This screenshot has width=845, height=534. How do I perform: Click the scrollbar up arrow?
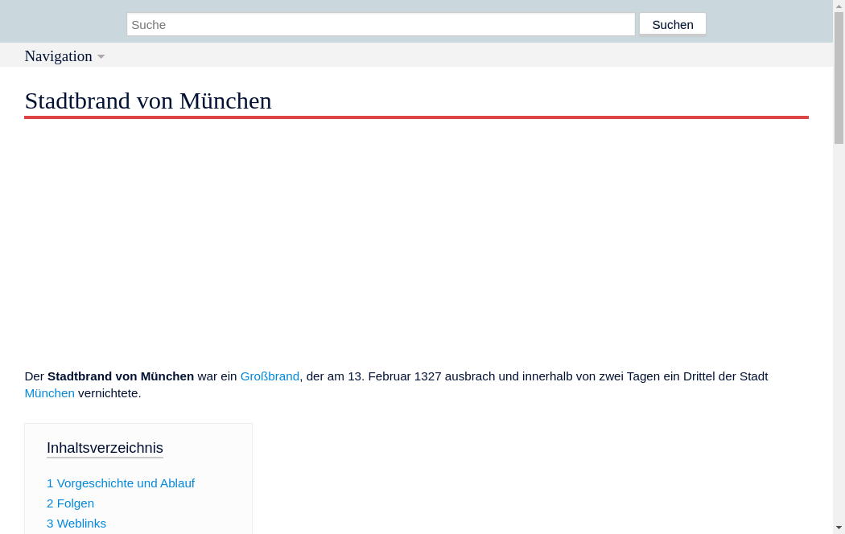pos(839,6)
